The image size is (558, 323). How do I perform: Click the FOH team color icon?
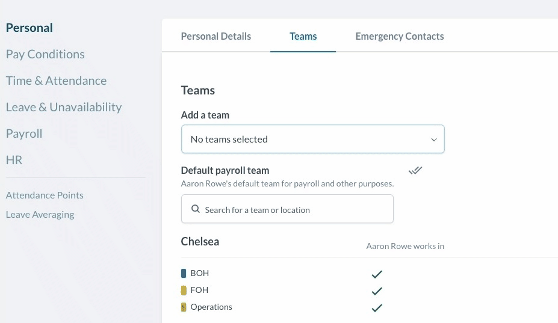pos(184,291)
